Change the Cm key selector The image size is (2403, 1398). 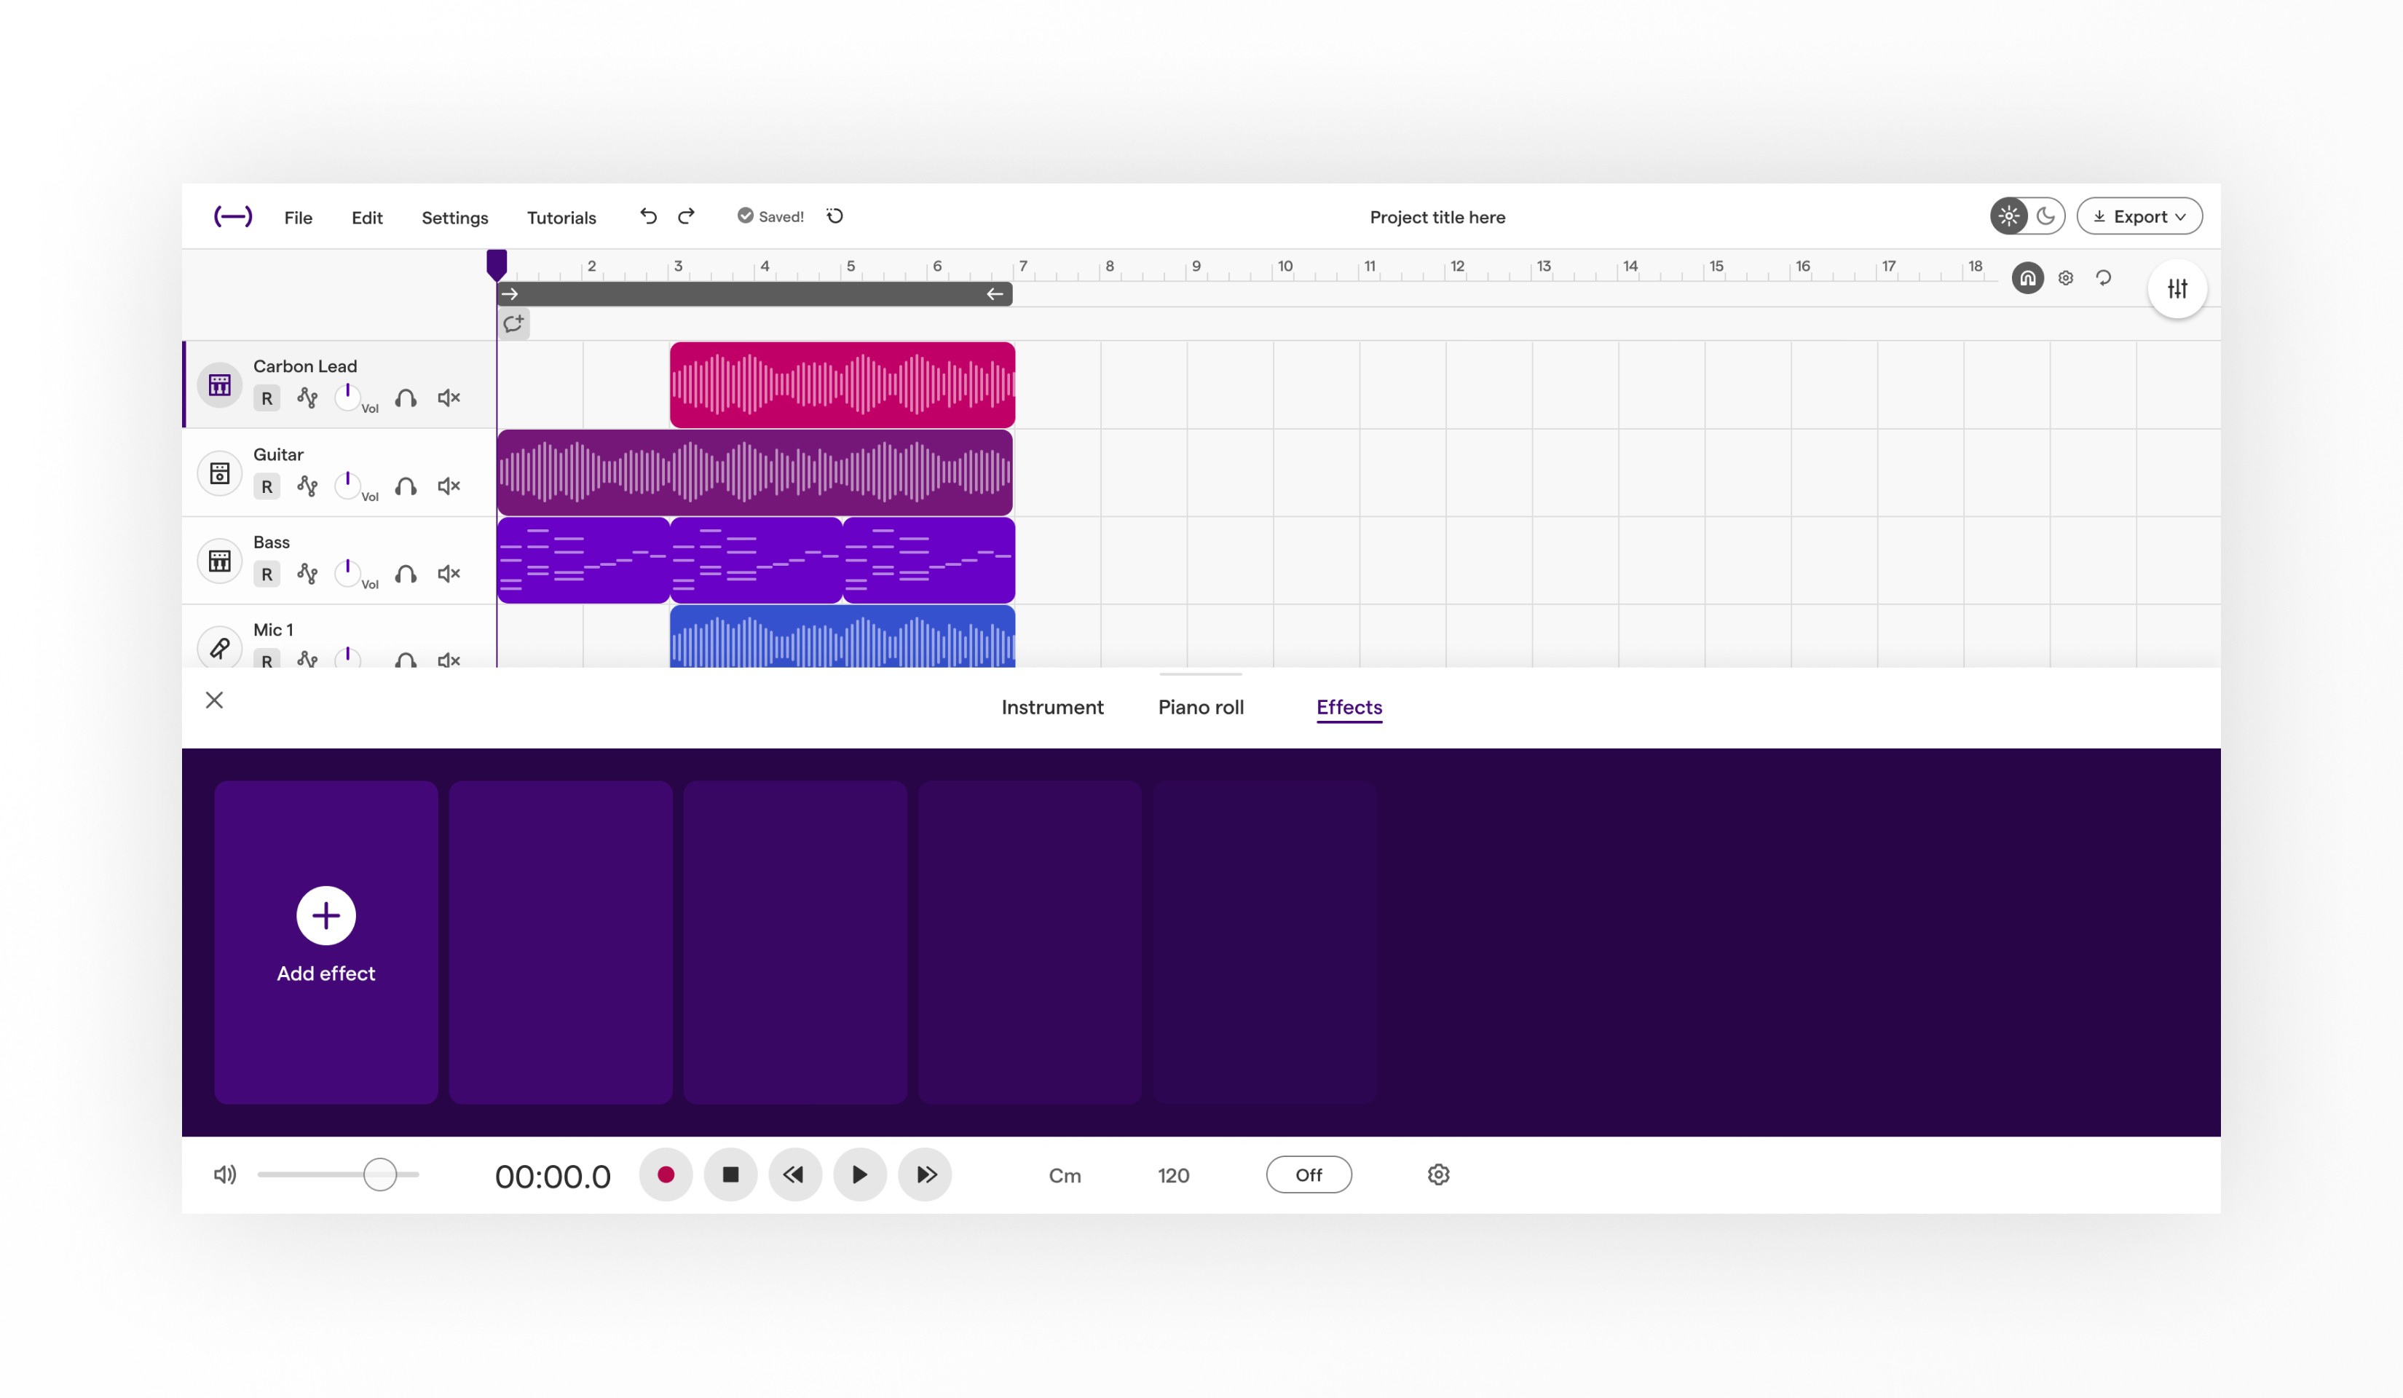click(1065, 1175)
